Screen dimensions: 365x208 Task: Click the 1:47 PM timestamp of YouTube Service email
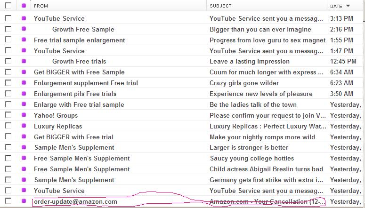point(341,51)
